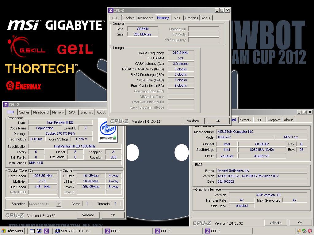The image size is (314, 235).
Task: Open the About tab in the processor window
Action: (101, 112)
